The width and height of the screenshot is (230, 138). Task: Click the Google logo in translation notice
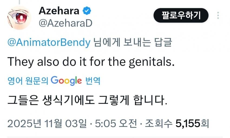pyautogui.click(x=66, y=80)
